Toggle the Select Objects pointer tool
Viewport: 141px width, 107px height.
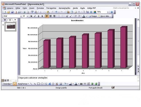tap(15, 84)
